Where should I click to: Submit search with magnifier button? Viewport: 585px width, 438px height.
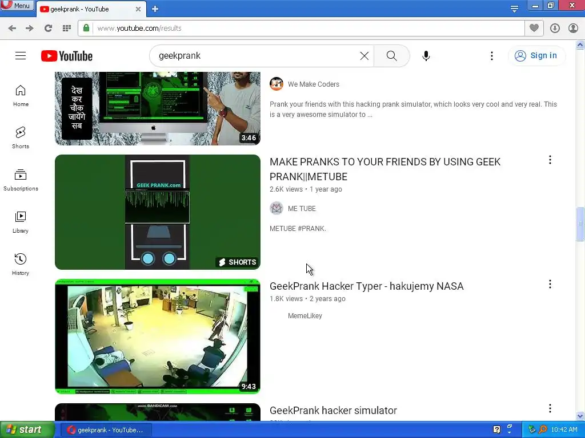392,56
